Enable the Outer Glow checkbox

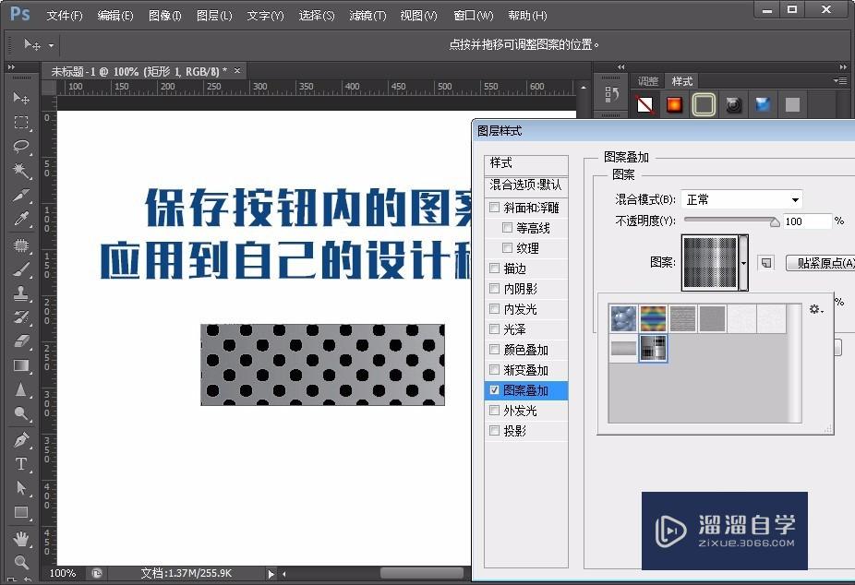[495, 411]
